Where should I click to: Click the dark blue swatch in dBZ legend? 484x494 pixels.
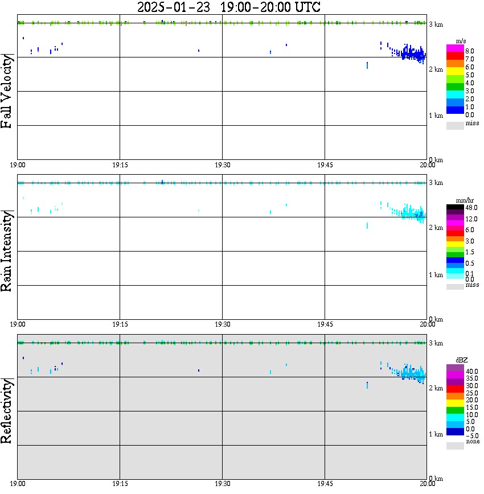[455, 431]
